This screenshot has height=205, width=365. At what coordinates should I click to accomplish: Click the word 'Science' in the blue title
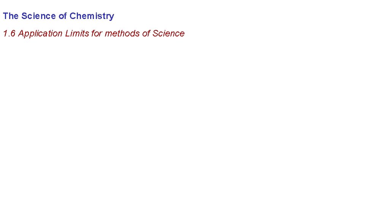(38, 16)
